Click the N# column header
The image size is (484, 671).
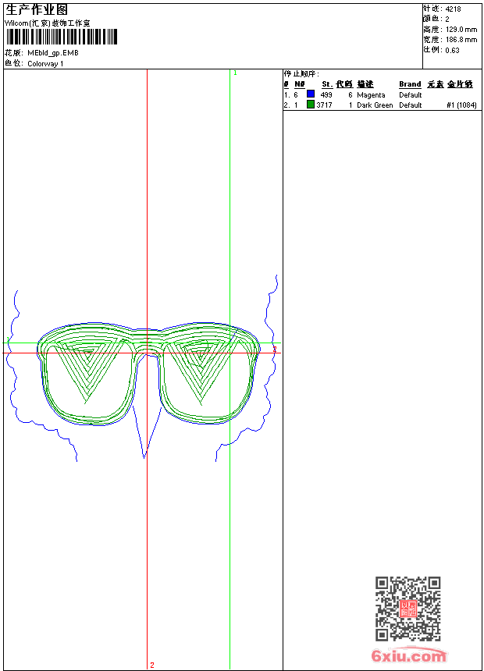[x=300, y=84]
